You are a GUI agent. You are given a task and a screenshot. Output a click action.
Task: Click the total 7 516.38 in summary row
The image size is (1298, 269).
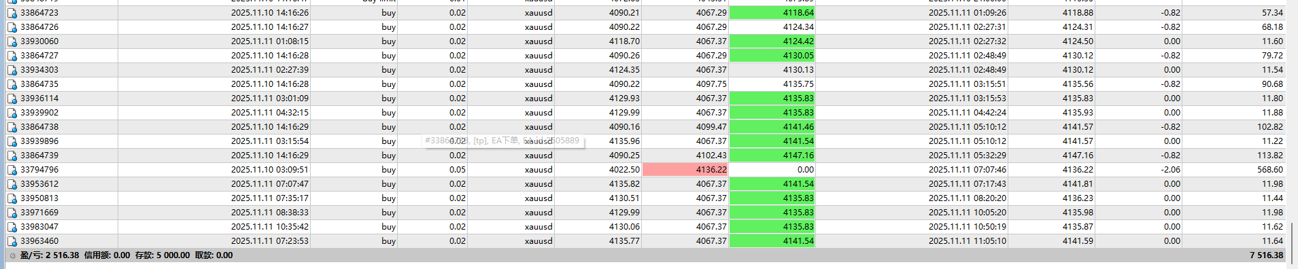(1266, 255)
